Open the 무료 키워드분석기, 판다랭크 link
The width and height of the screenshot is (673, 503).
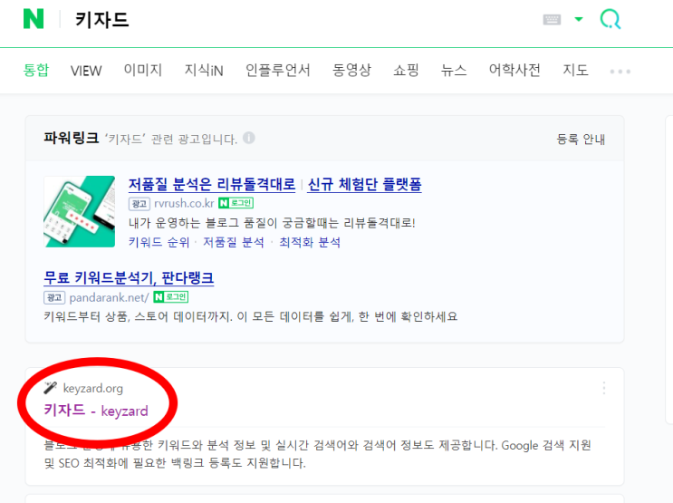tap(129, 278)
